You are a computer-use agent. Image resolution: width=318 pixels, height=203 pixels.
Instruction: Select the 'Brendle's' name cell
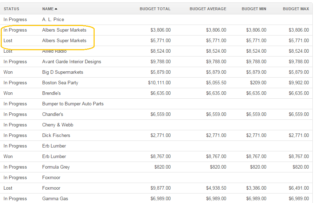pyautogui.click(x=51, y=93)
